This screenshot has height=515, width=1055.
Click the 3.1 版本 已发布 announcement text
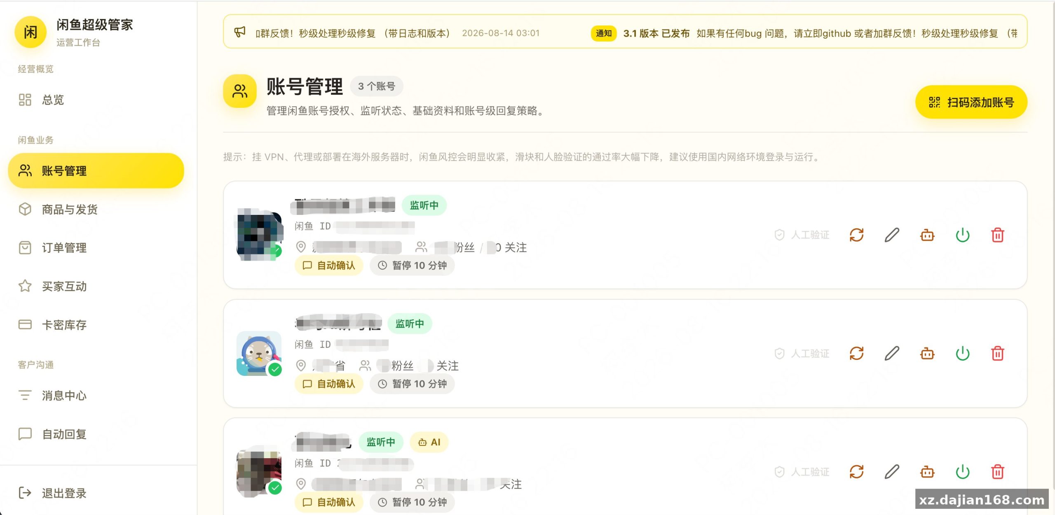tap(656, 33)
